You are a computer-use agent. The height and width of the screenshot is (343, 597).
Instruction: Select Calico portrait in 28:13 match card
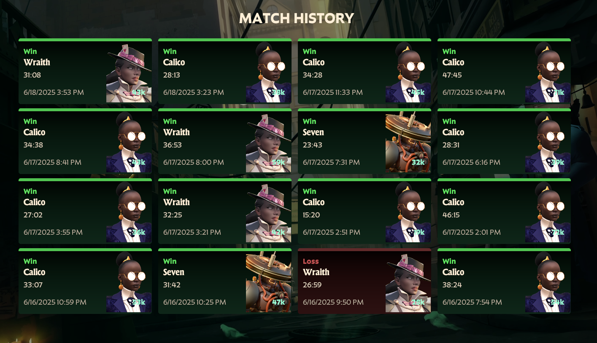coord(268,72)
